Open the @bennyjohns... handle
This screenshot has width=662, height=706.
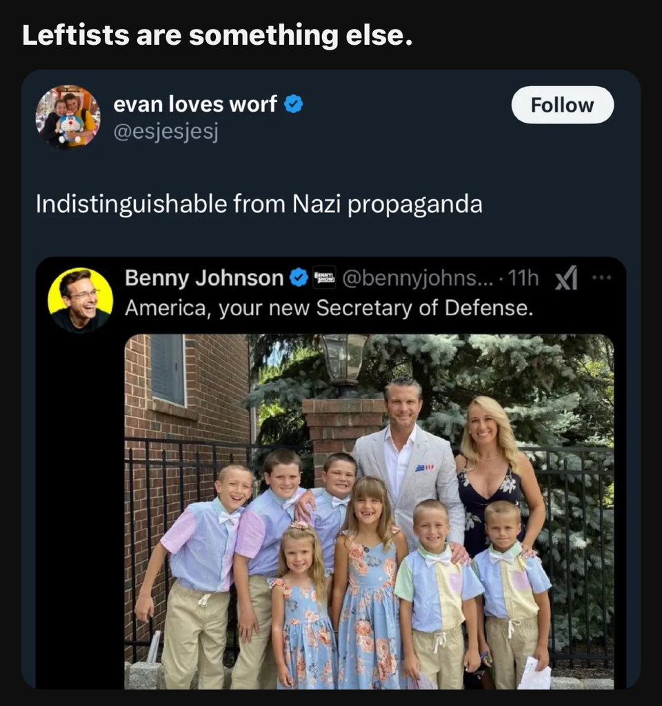pyautogui.click(x=418, y=278)
